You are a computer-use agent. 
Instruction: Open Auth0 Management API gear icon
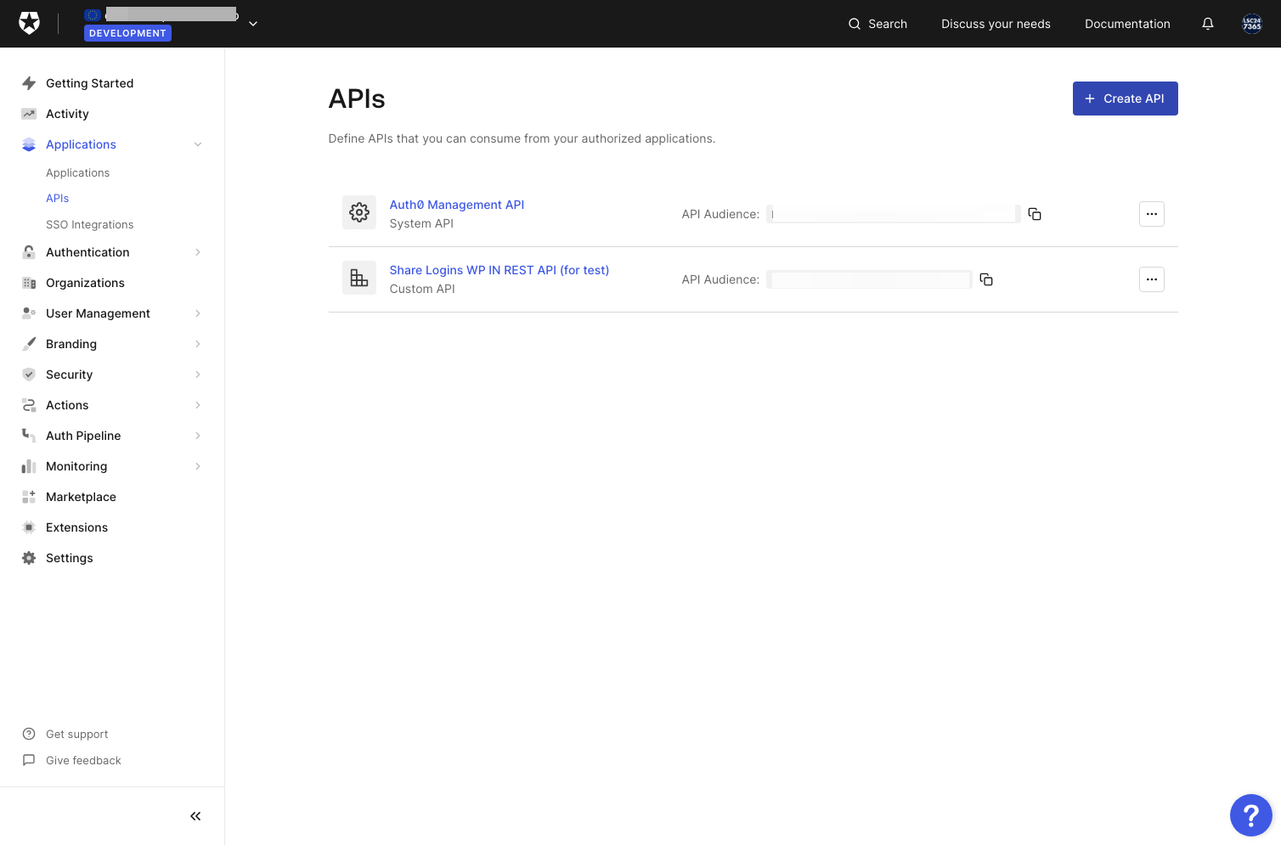(359, 212)
